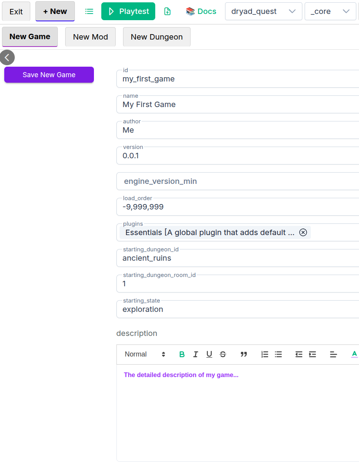This screenshot has width=359, height=469.
Task: Toggle strikethrough formatting in the description editor
Action: (x=223, y=354)
